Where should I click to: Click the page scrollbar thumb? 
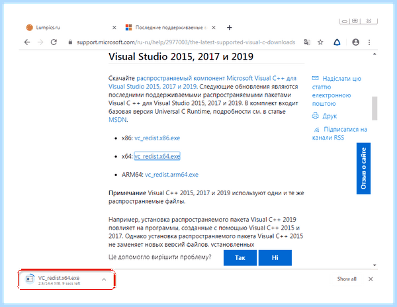coord(375,108)
